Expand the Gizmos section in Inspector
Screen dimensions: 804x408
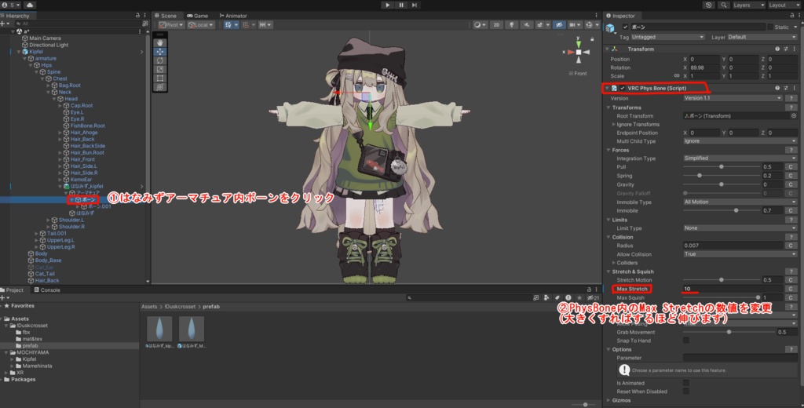[608, 400]
